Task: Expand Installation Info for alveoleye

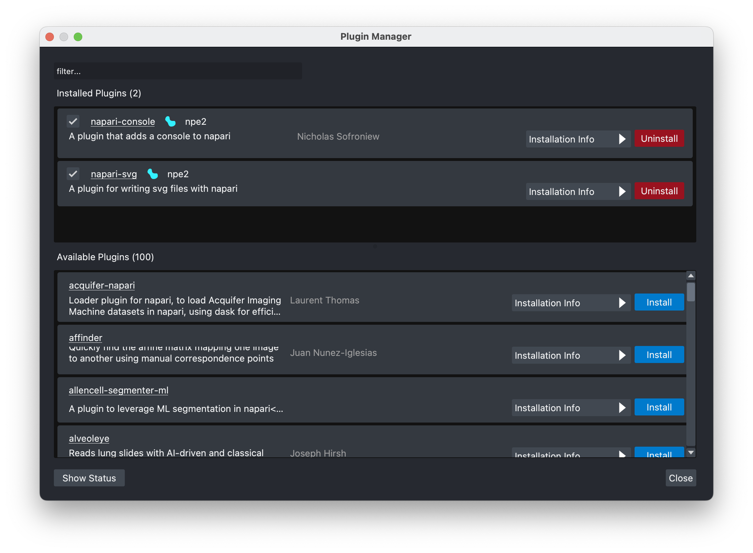Action: [x=571, y=453]
